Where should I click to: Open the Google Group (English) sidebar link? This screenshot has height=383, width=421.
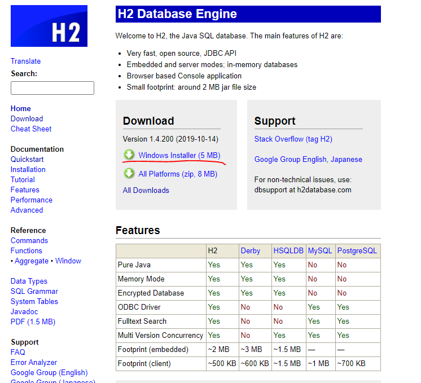[49, 372]
